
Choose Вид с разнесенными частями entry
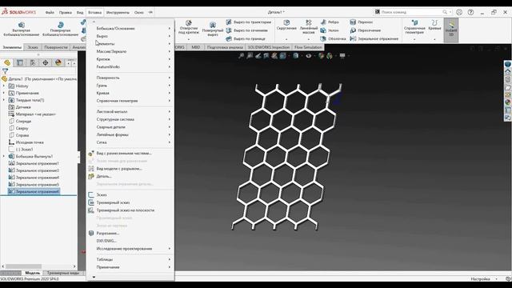coord(130,153)
